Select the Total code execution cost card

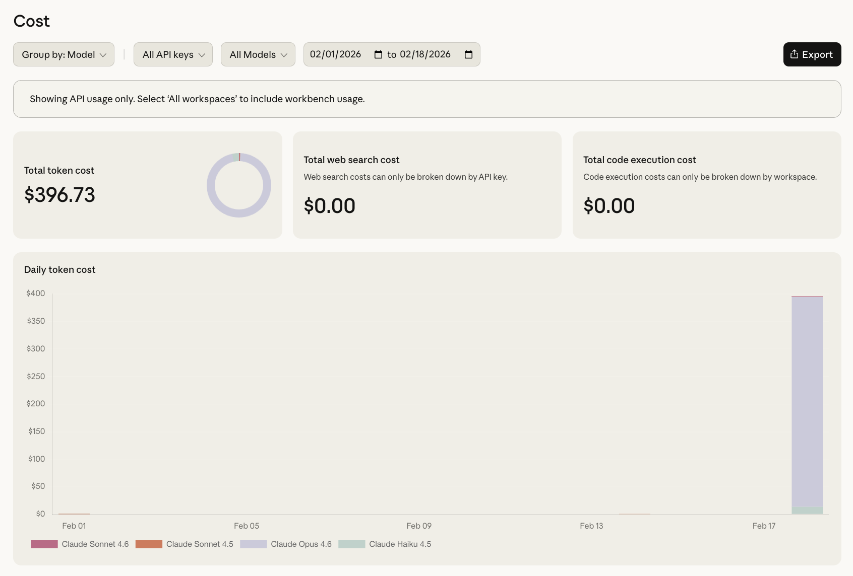(x=706, y=185)
